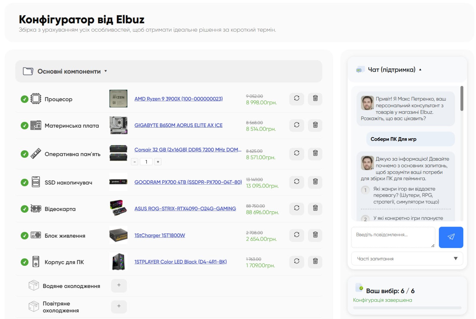
Task: Click the configuration progress bar under Ваш вибір
Action: tap(407, 308)
